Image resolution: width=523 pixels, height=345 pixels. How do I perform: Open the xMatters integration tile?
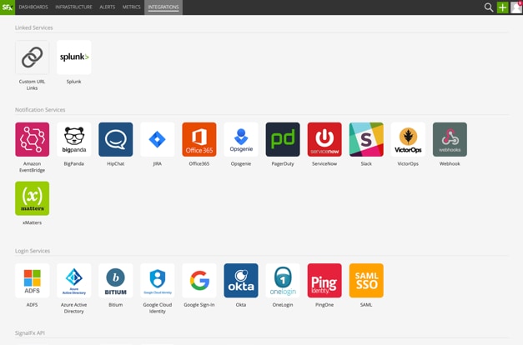(32, 198)
